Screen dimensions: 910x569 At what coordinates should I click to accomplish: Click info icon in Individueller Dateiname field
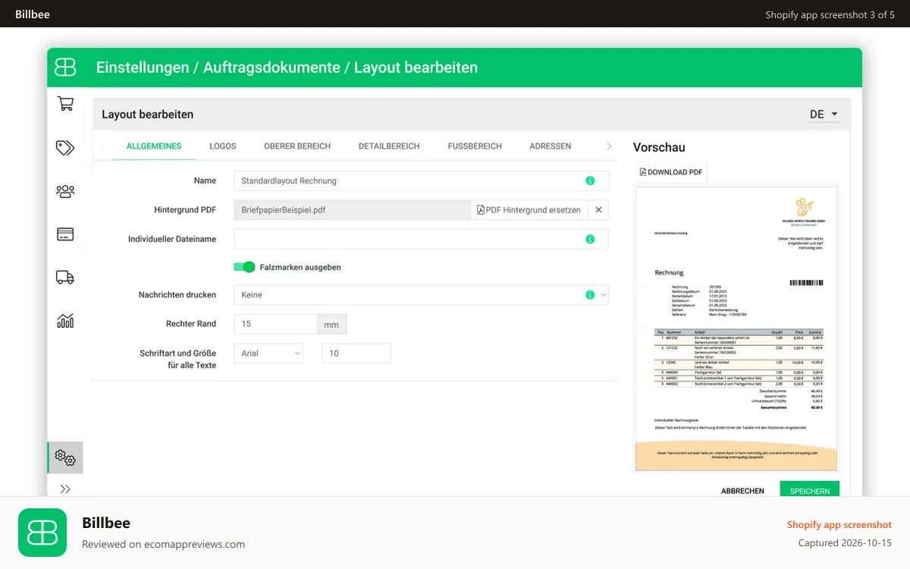590,239
